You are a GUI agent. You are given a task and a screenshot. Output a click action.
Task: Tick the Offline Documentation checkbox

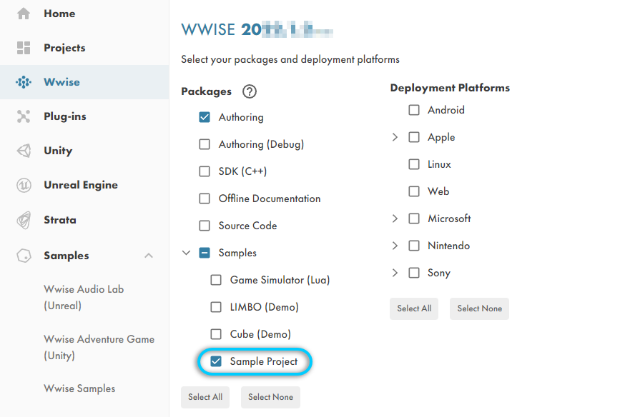205,199
